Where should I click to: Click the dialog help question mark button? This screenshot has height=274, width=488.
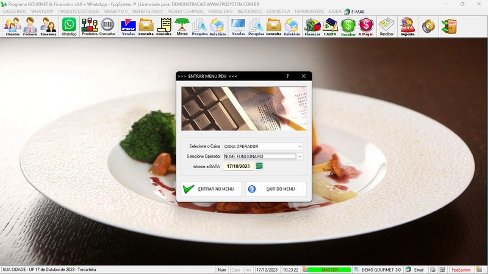pyautogui.click(x=287, y=76)
